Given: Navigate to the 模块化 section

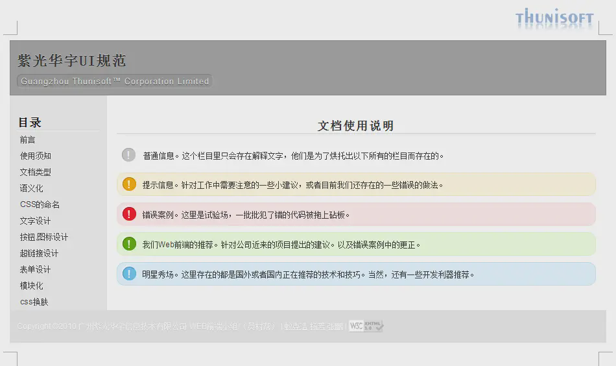Looking at the screenshot, I should click(32, 286).
